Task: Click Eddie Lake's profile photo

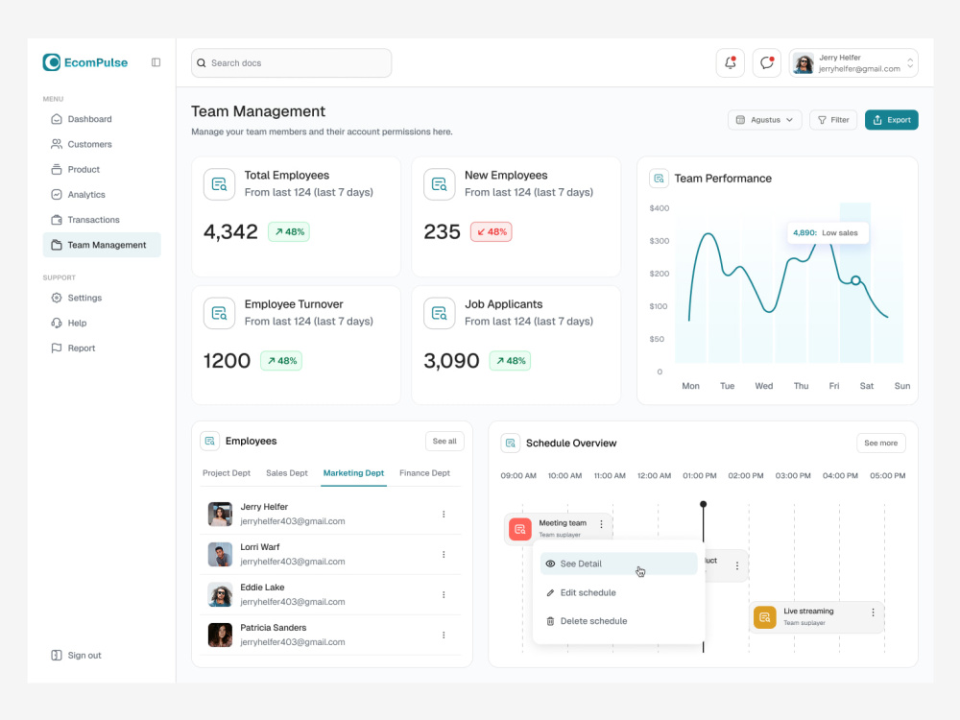Action: click(220, 595)
